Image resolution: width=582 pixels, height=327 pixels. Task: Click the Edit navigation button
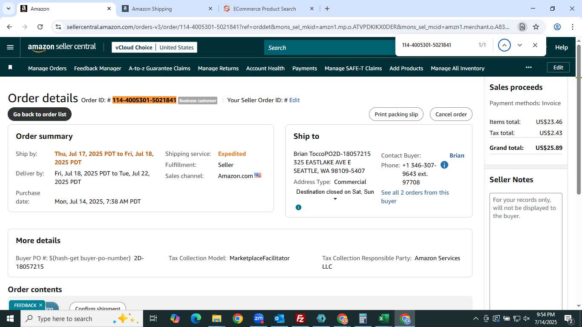click(558, 67)
